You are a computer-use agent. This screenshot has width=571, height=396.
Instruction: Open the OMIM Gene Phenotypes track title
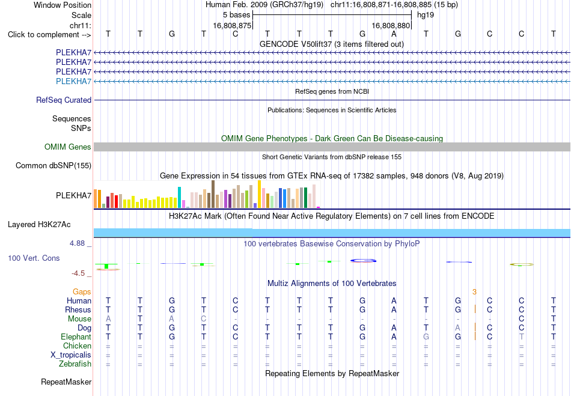332,138
